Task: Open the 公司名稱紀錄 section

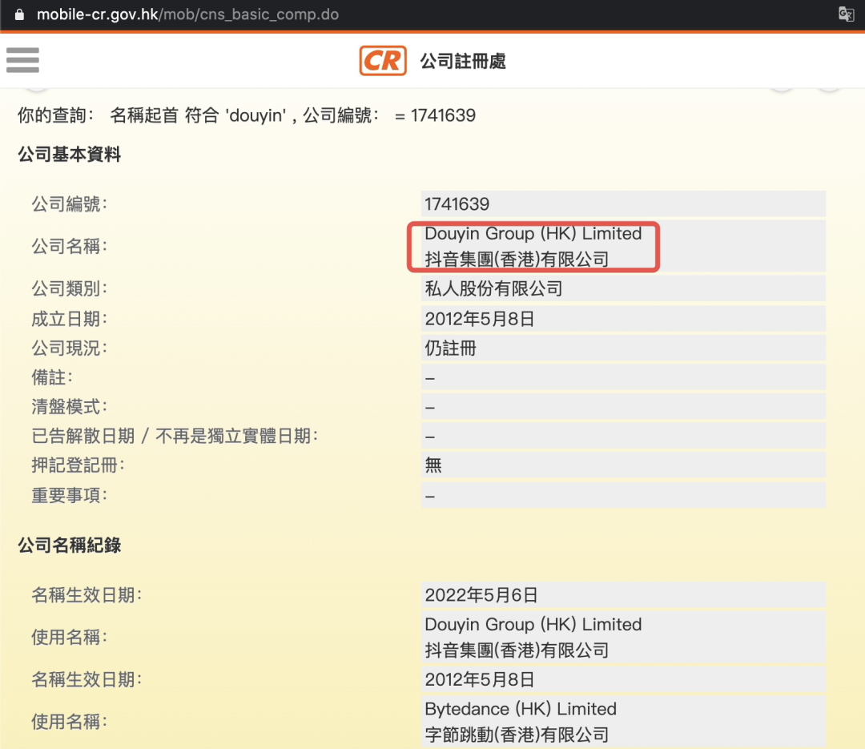Action: point(69,545)
